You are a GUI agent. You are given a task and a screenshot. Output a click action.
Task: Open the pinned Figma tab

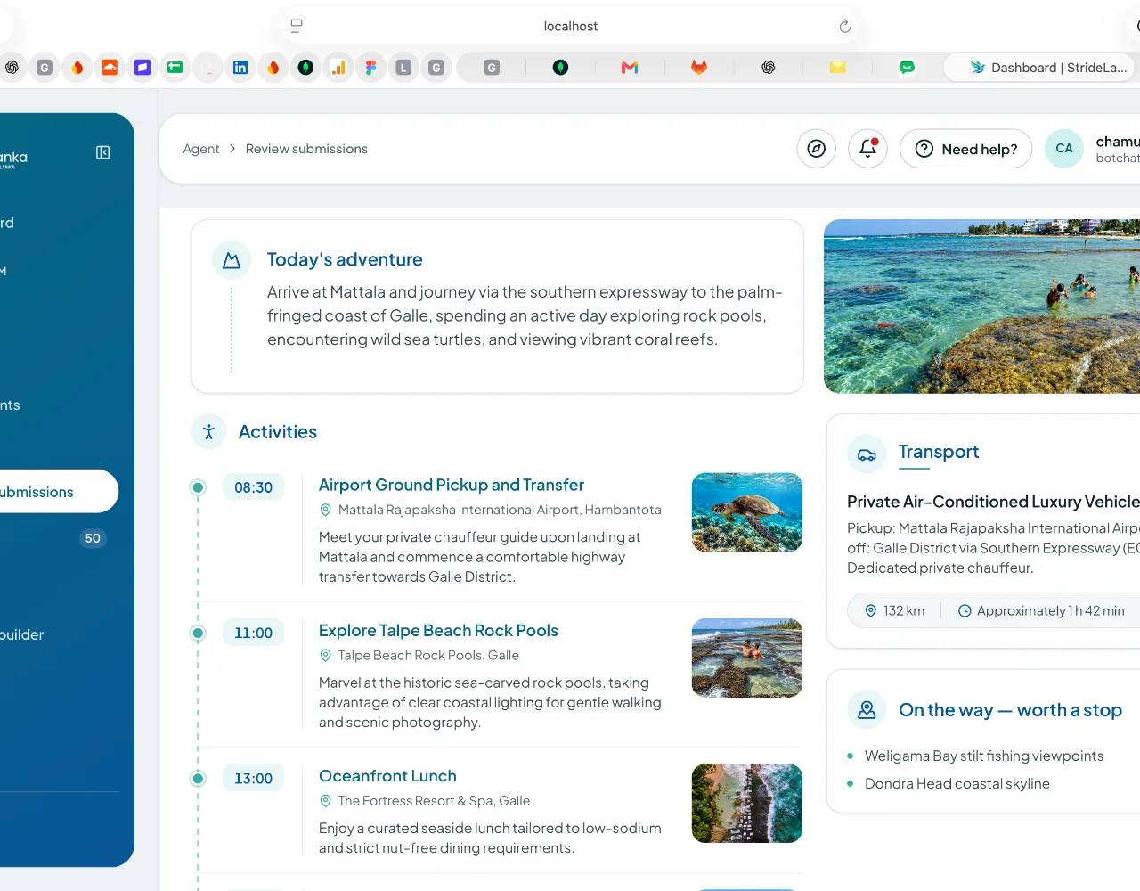370,67
